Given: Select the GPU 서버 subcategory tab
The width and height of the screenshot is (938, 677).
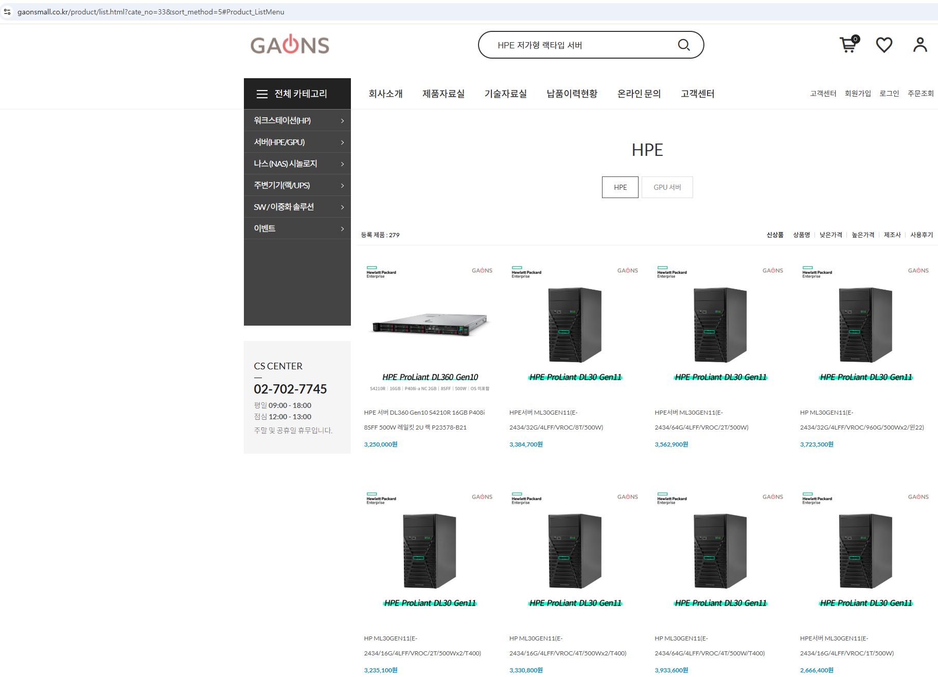Looking at the screenshot, I should 667,187.
